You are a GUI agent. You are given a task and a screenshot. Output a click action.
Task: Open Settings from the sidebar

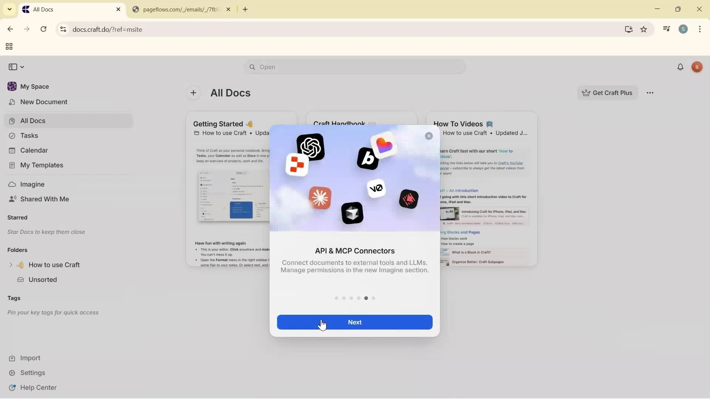point(33,373)
